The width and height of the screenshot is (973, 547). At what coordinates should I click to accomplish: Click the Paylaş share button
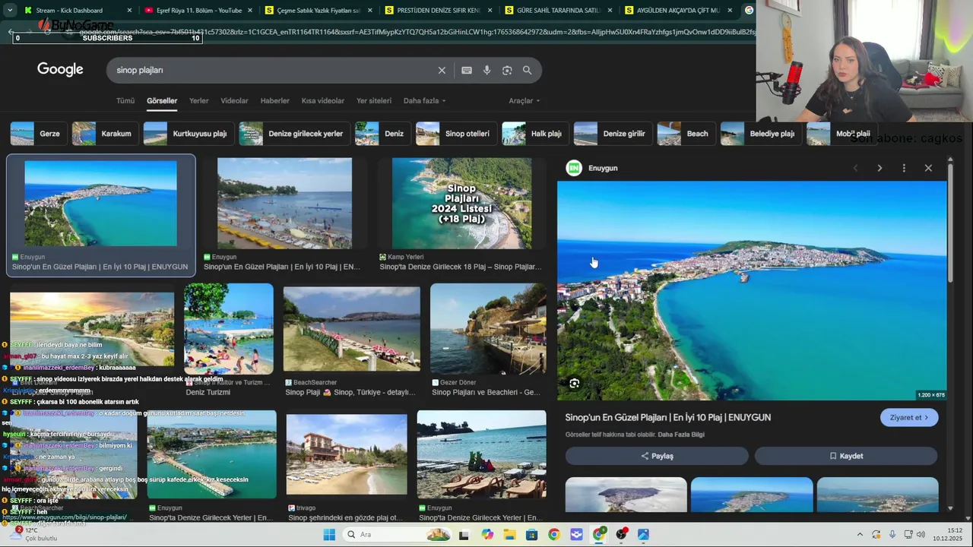click(657, 456)
